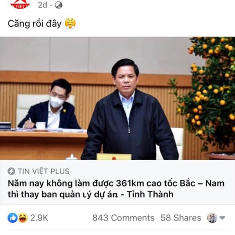Click the blue Like reaction icon
The image size is (235, 235).
(13, 218)
